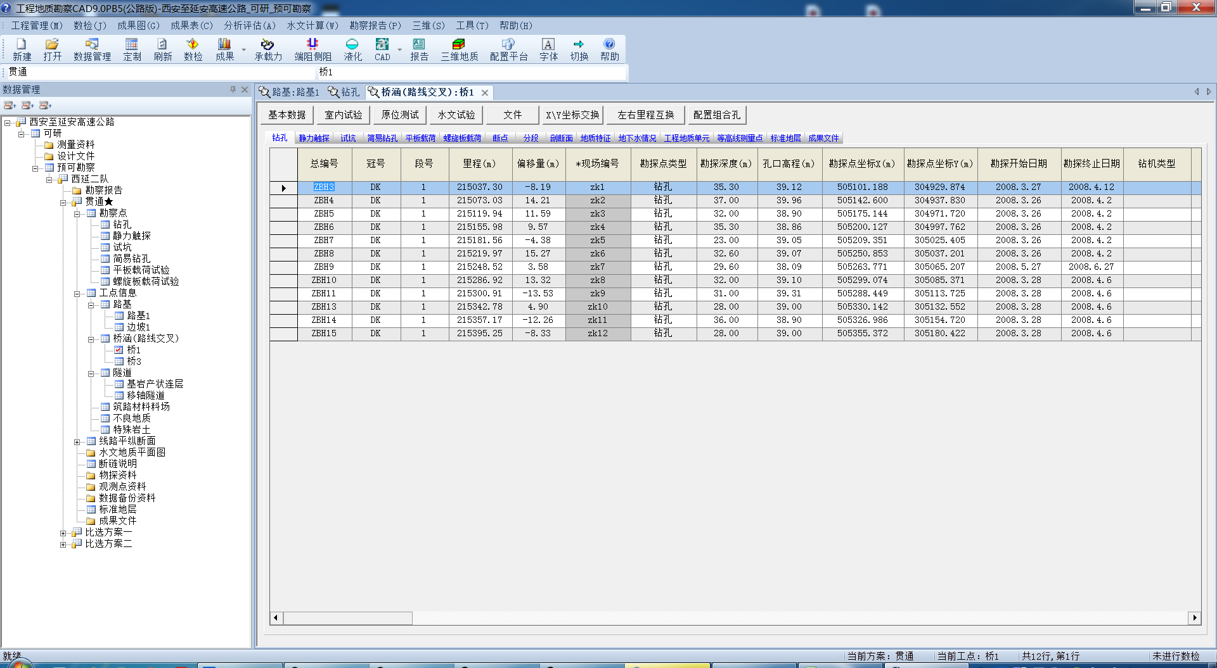Open the 分析评估(A) menu
Screen dimensions: 1217x668
tap(250, 25)
